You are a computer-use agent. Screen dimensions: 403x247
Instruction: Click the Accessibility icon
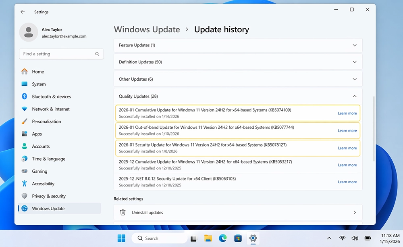(25, 184)
